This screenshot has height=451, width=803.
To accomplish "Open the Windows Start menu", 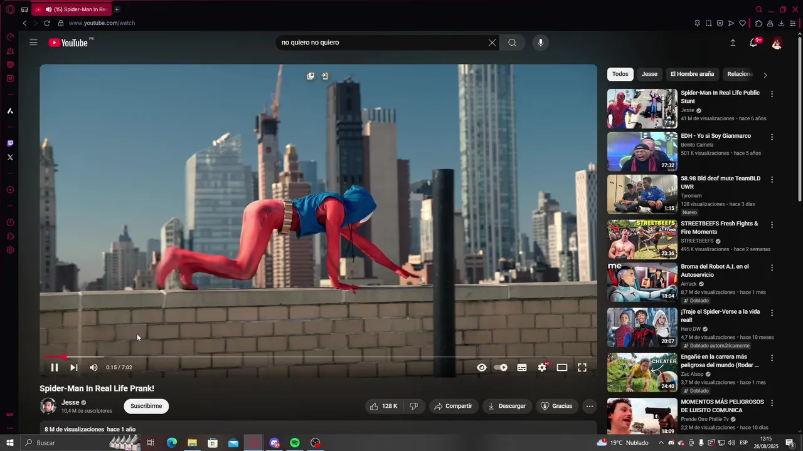I will tap(10, 443).
